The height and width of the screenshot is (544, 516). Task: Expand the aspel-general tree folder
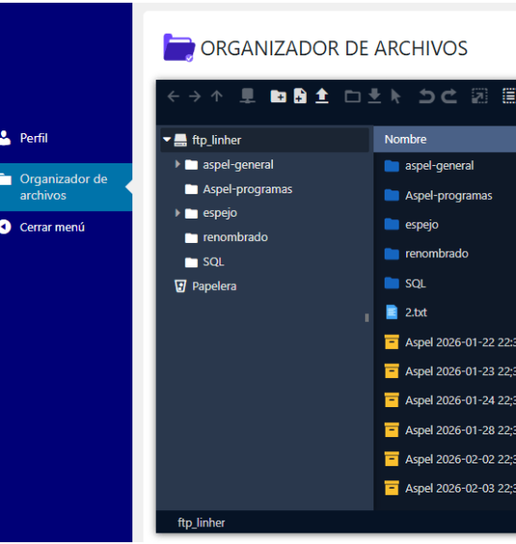pyautogui.click(x=177, y=164)
